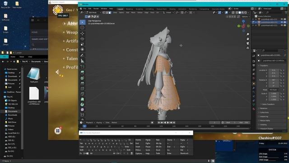Viewport: 289px width, 163px height.
Task: Open the Mesh menu in viewport header
Action: pos(133,13)
